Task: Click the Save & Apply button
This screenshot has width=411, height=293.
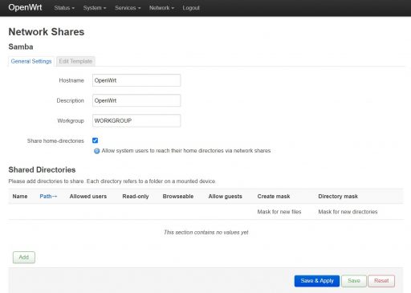Action: tap(317, 281)
